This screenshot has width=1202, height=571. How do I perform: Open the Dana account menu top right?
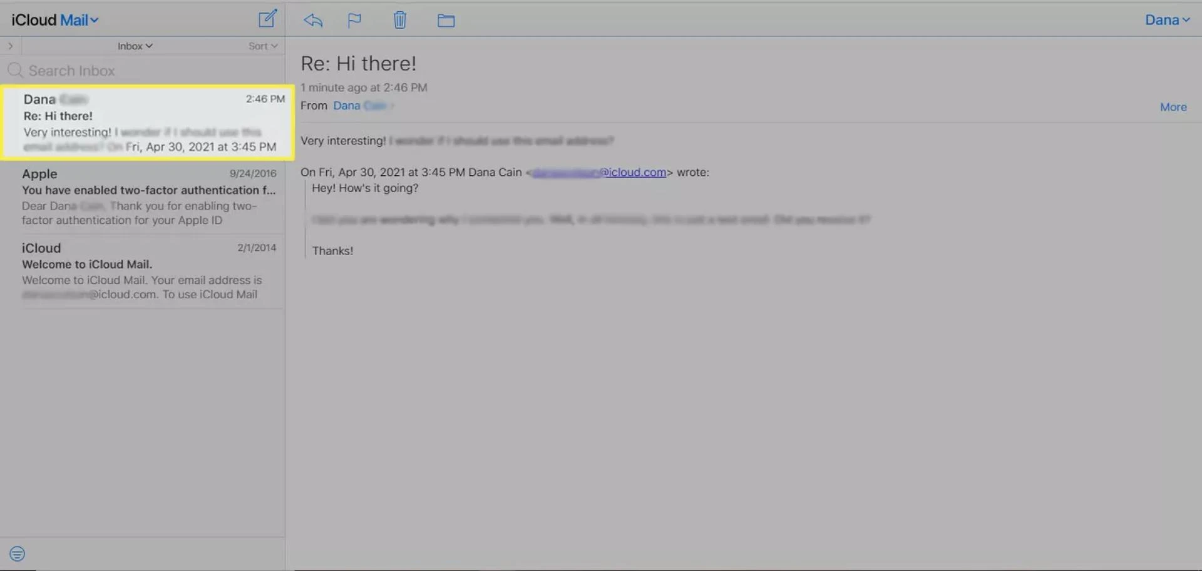click(x=1167, y=19)
